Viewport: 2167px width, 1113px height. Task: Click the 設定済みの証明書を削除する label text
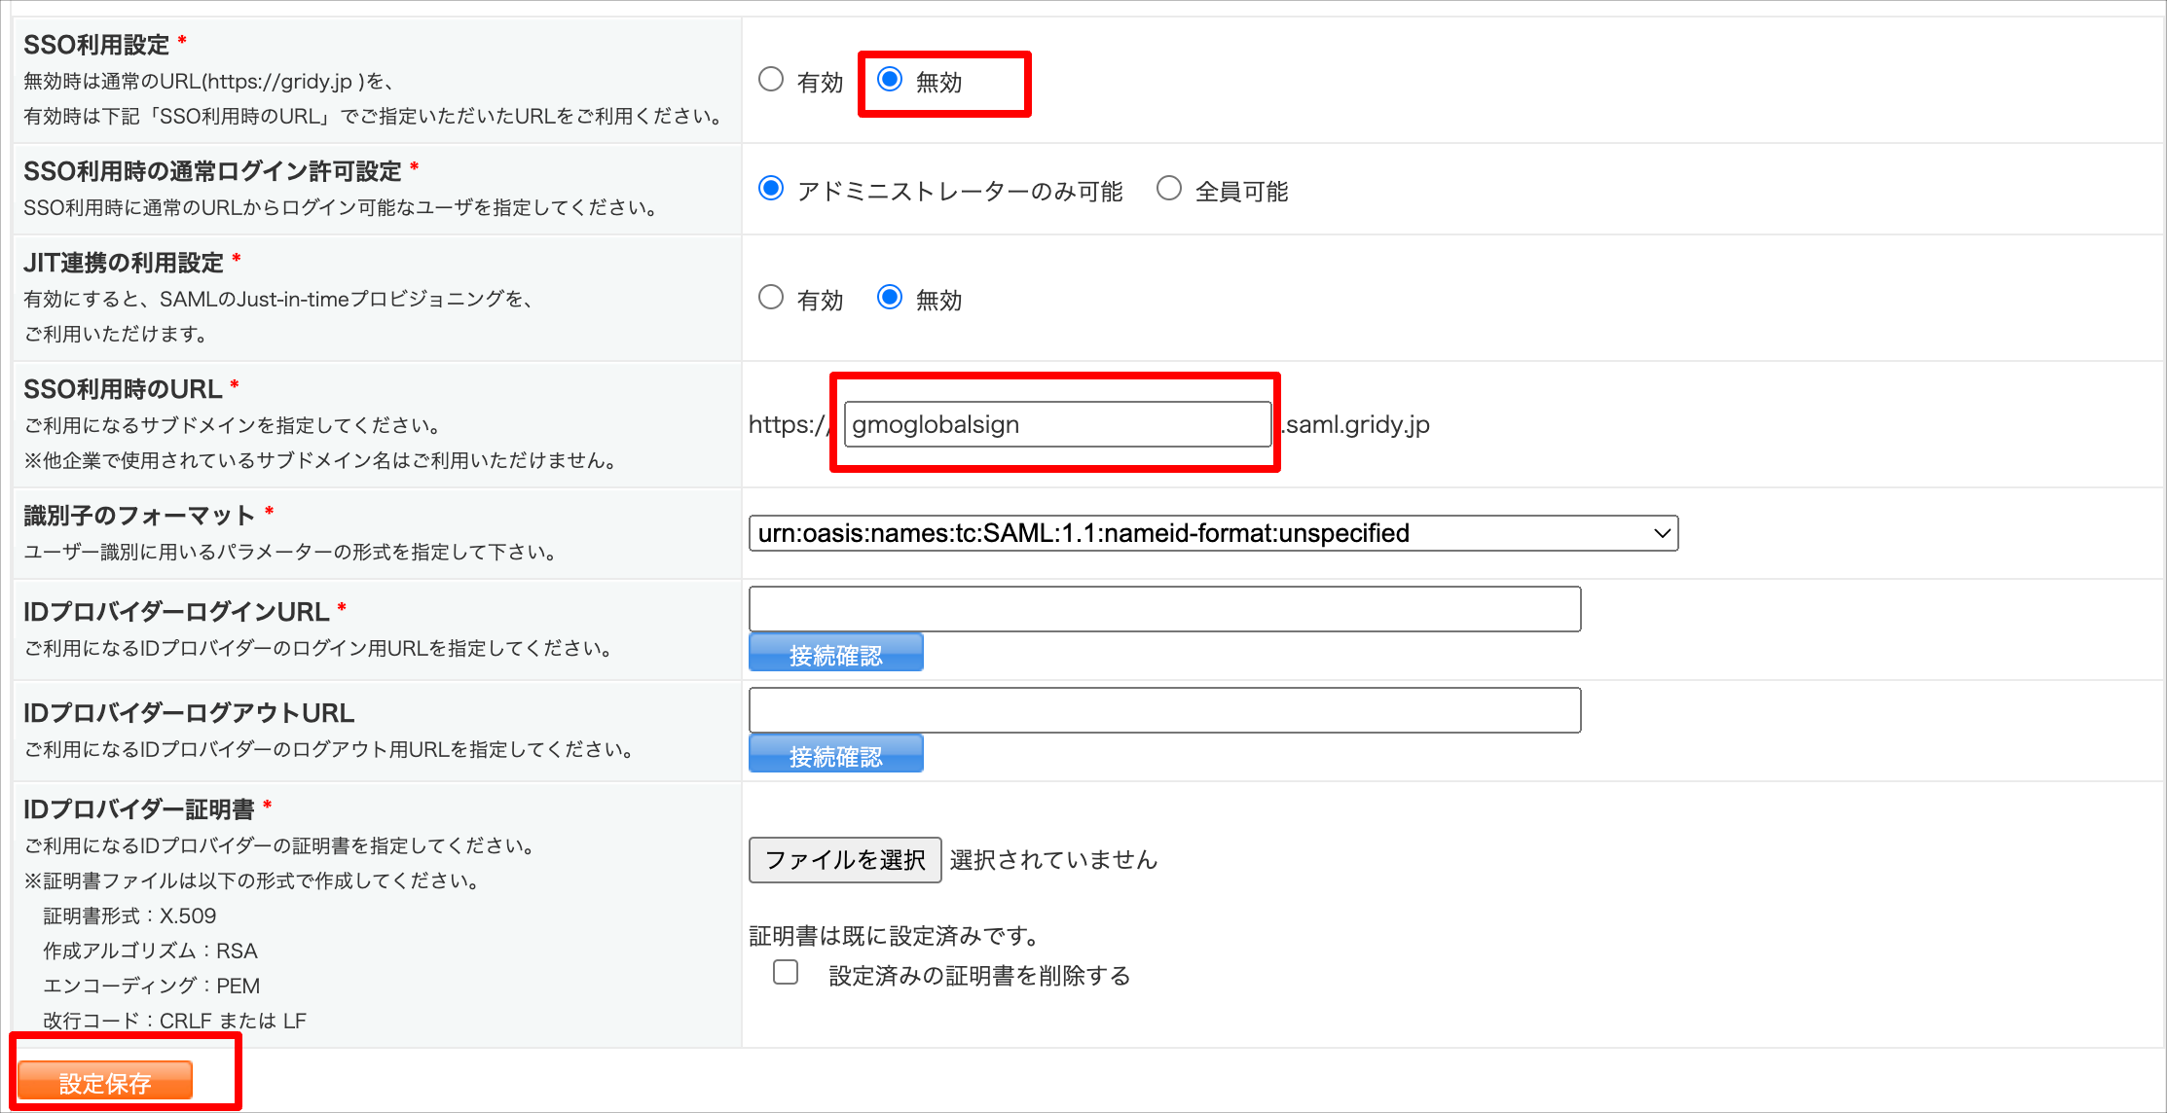tap(979, 976)
